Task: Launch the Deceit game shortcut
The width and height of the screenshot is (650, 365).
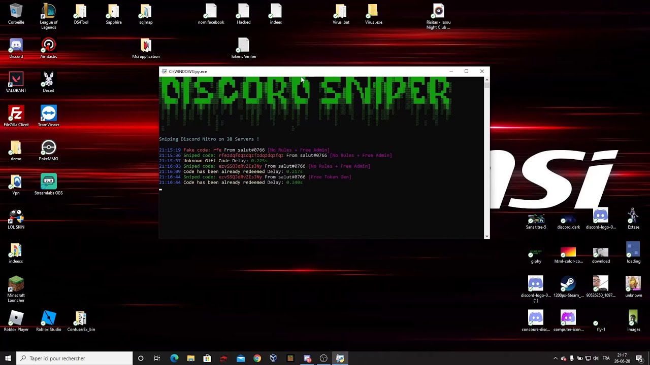Action: 48,82
